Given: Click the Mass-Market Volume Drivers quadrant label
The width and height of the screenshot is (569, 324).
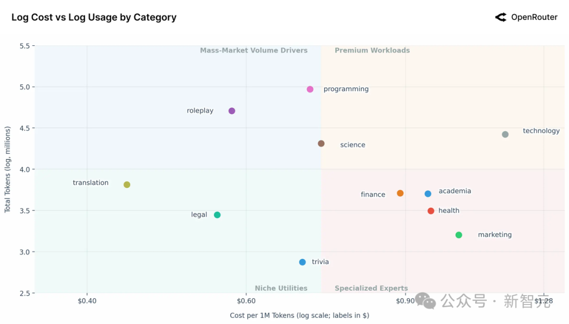Looking at the screenshot, I should [x=253, y=50].
